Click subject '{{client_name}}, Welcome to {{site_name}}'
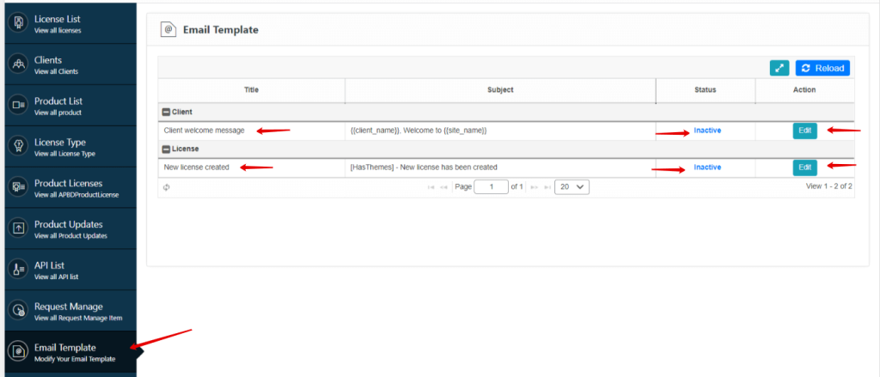The image size is (880, 377). pos(419,131)
